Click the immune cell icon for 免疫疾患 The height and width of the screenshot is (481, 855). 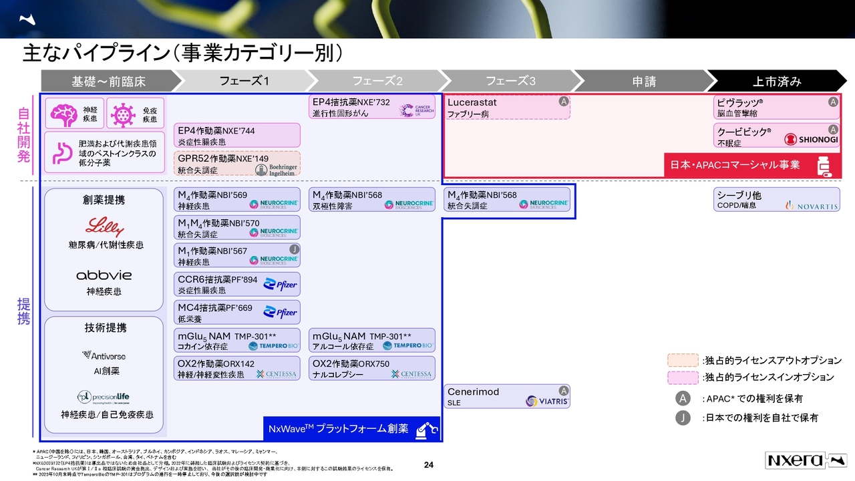tap(122, 114)
